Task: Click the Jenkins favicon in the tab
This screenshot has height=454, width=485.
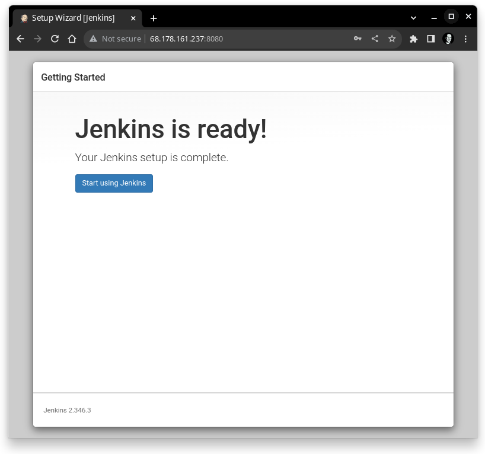Action: (24, 18)
